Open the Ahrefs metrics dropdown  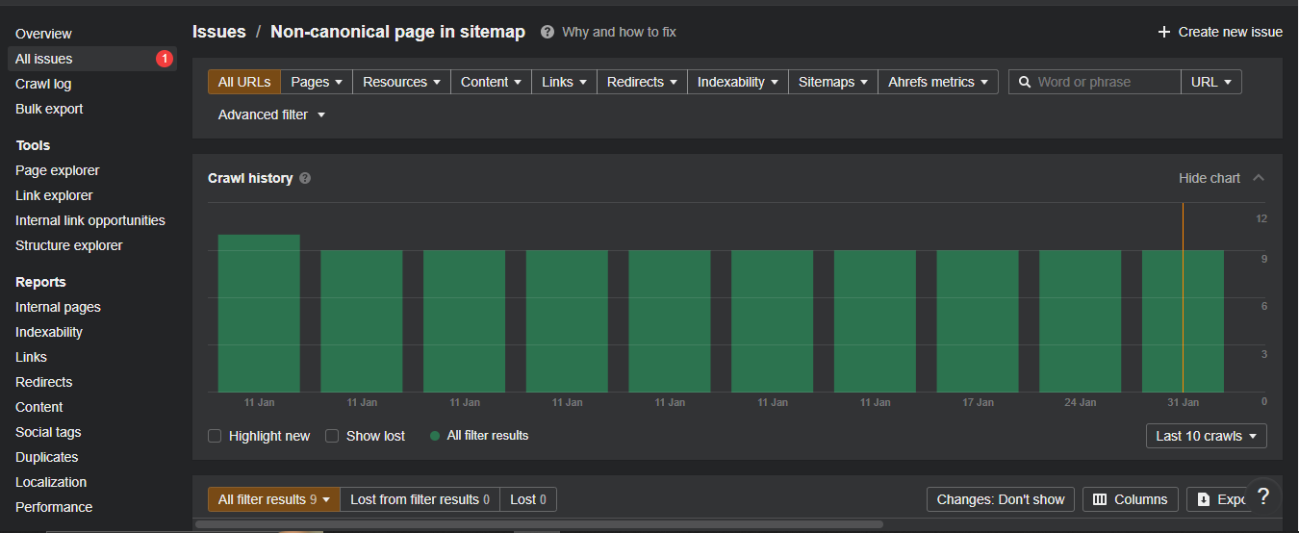tap(938, 82)
